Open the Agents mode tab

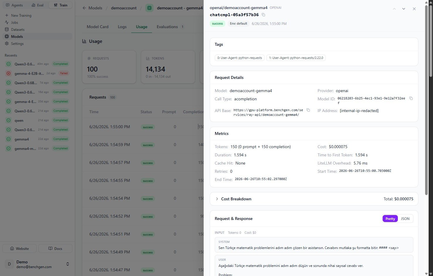click(x=14, y=5)
